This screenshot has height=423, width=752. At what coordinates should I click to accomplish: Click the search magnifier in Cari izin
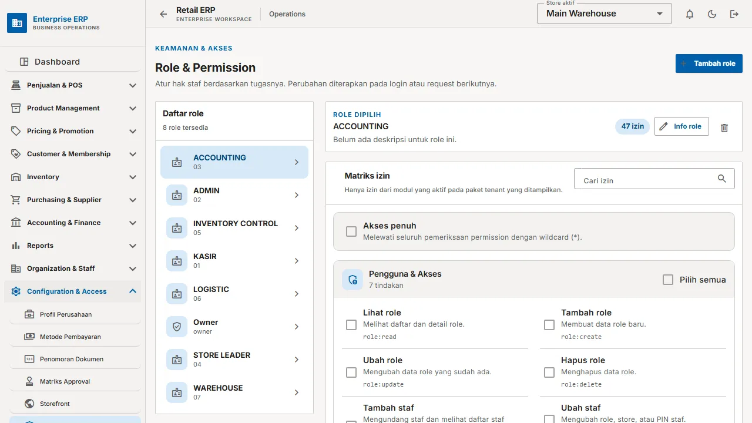coord(722,179)
